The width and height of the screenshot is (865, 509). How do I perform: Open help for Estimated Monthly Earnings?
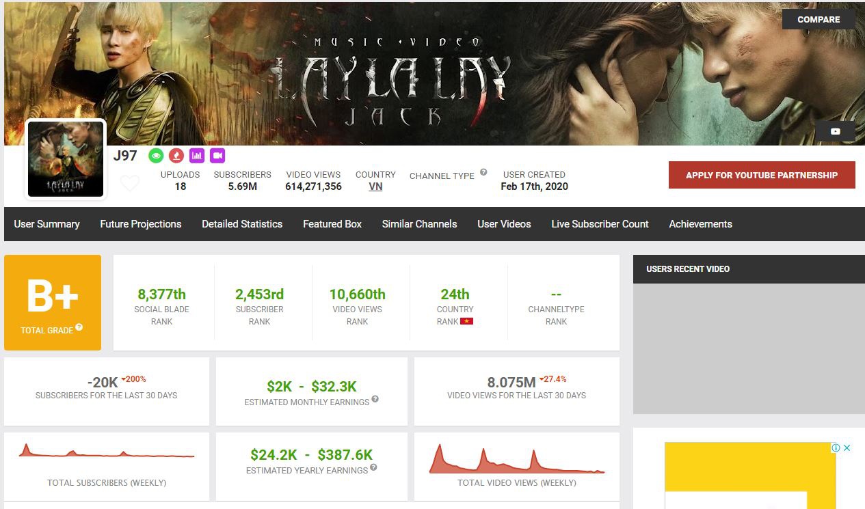click(375, 400)
